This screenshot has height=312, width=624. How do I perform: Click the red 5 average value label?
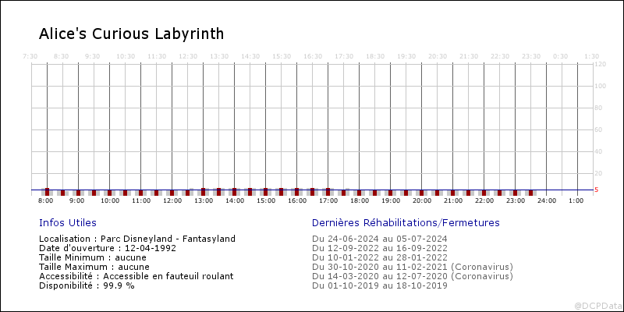click(596, 190)
